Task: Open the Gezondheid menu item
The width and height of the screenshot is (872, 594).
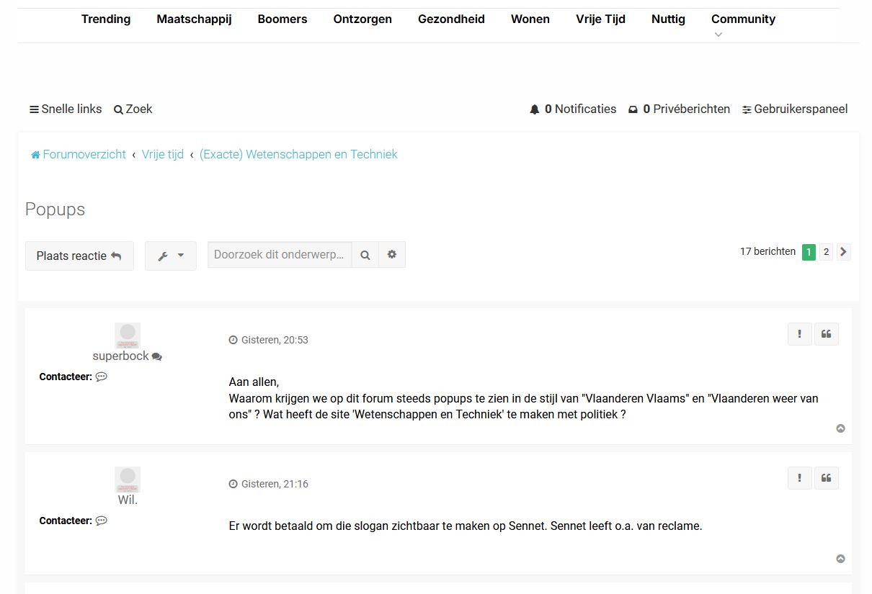Action: click(x=451, y=19)
